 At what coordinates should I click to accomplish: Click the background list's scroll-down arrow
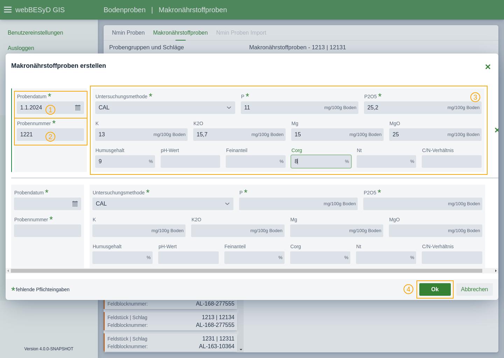[x=241, y=349]
